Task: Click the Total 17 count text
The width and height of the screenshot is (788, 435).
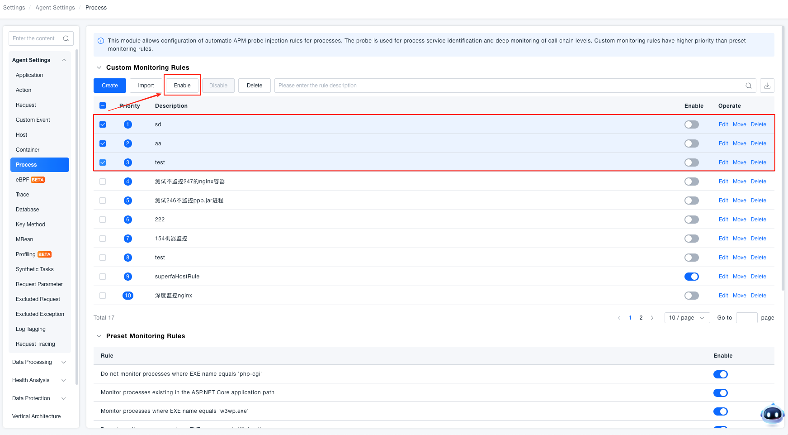Action: click(x=104, y=318)
